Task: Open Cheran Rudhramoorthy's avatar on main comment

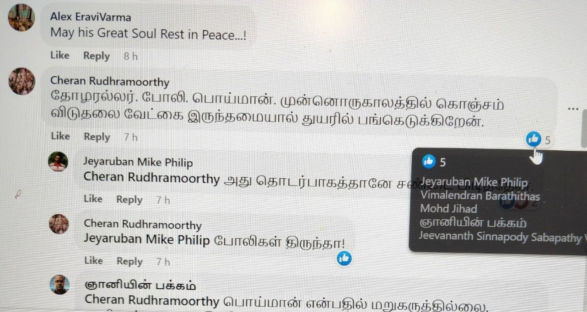Action: 22,81
